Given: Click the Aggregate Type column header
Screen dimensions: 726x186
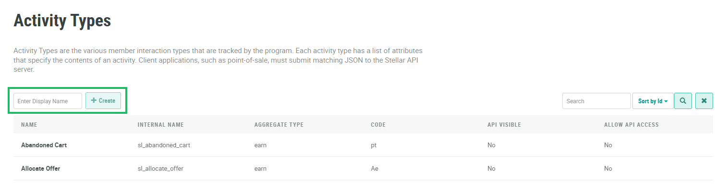Looking at the screenshot, I should point(278,125).
